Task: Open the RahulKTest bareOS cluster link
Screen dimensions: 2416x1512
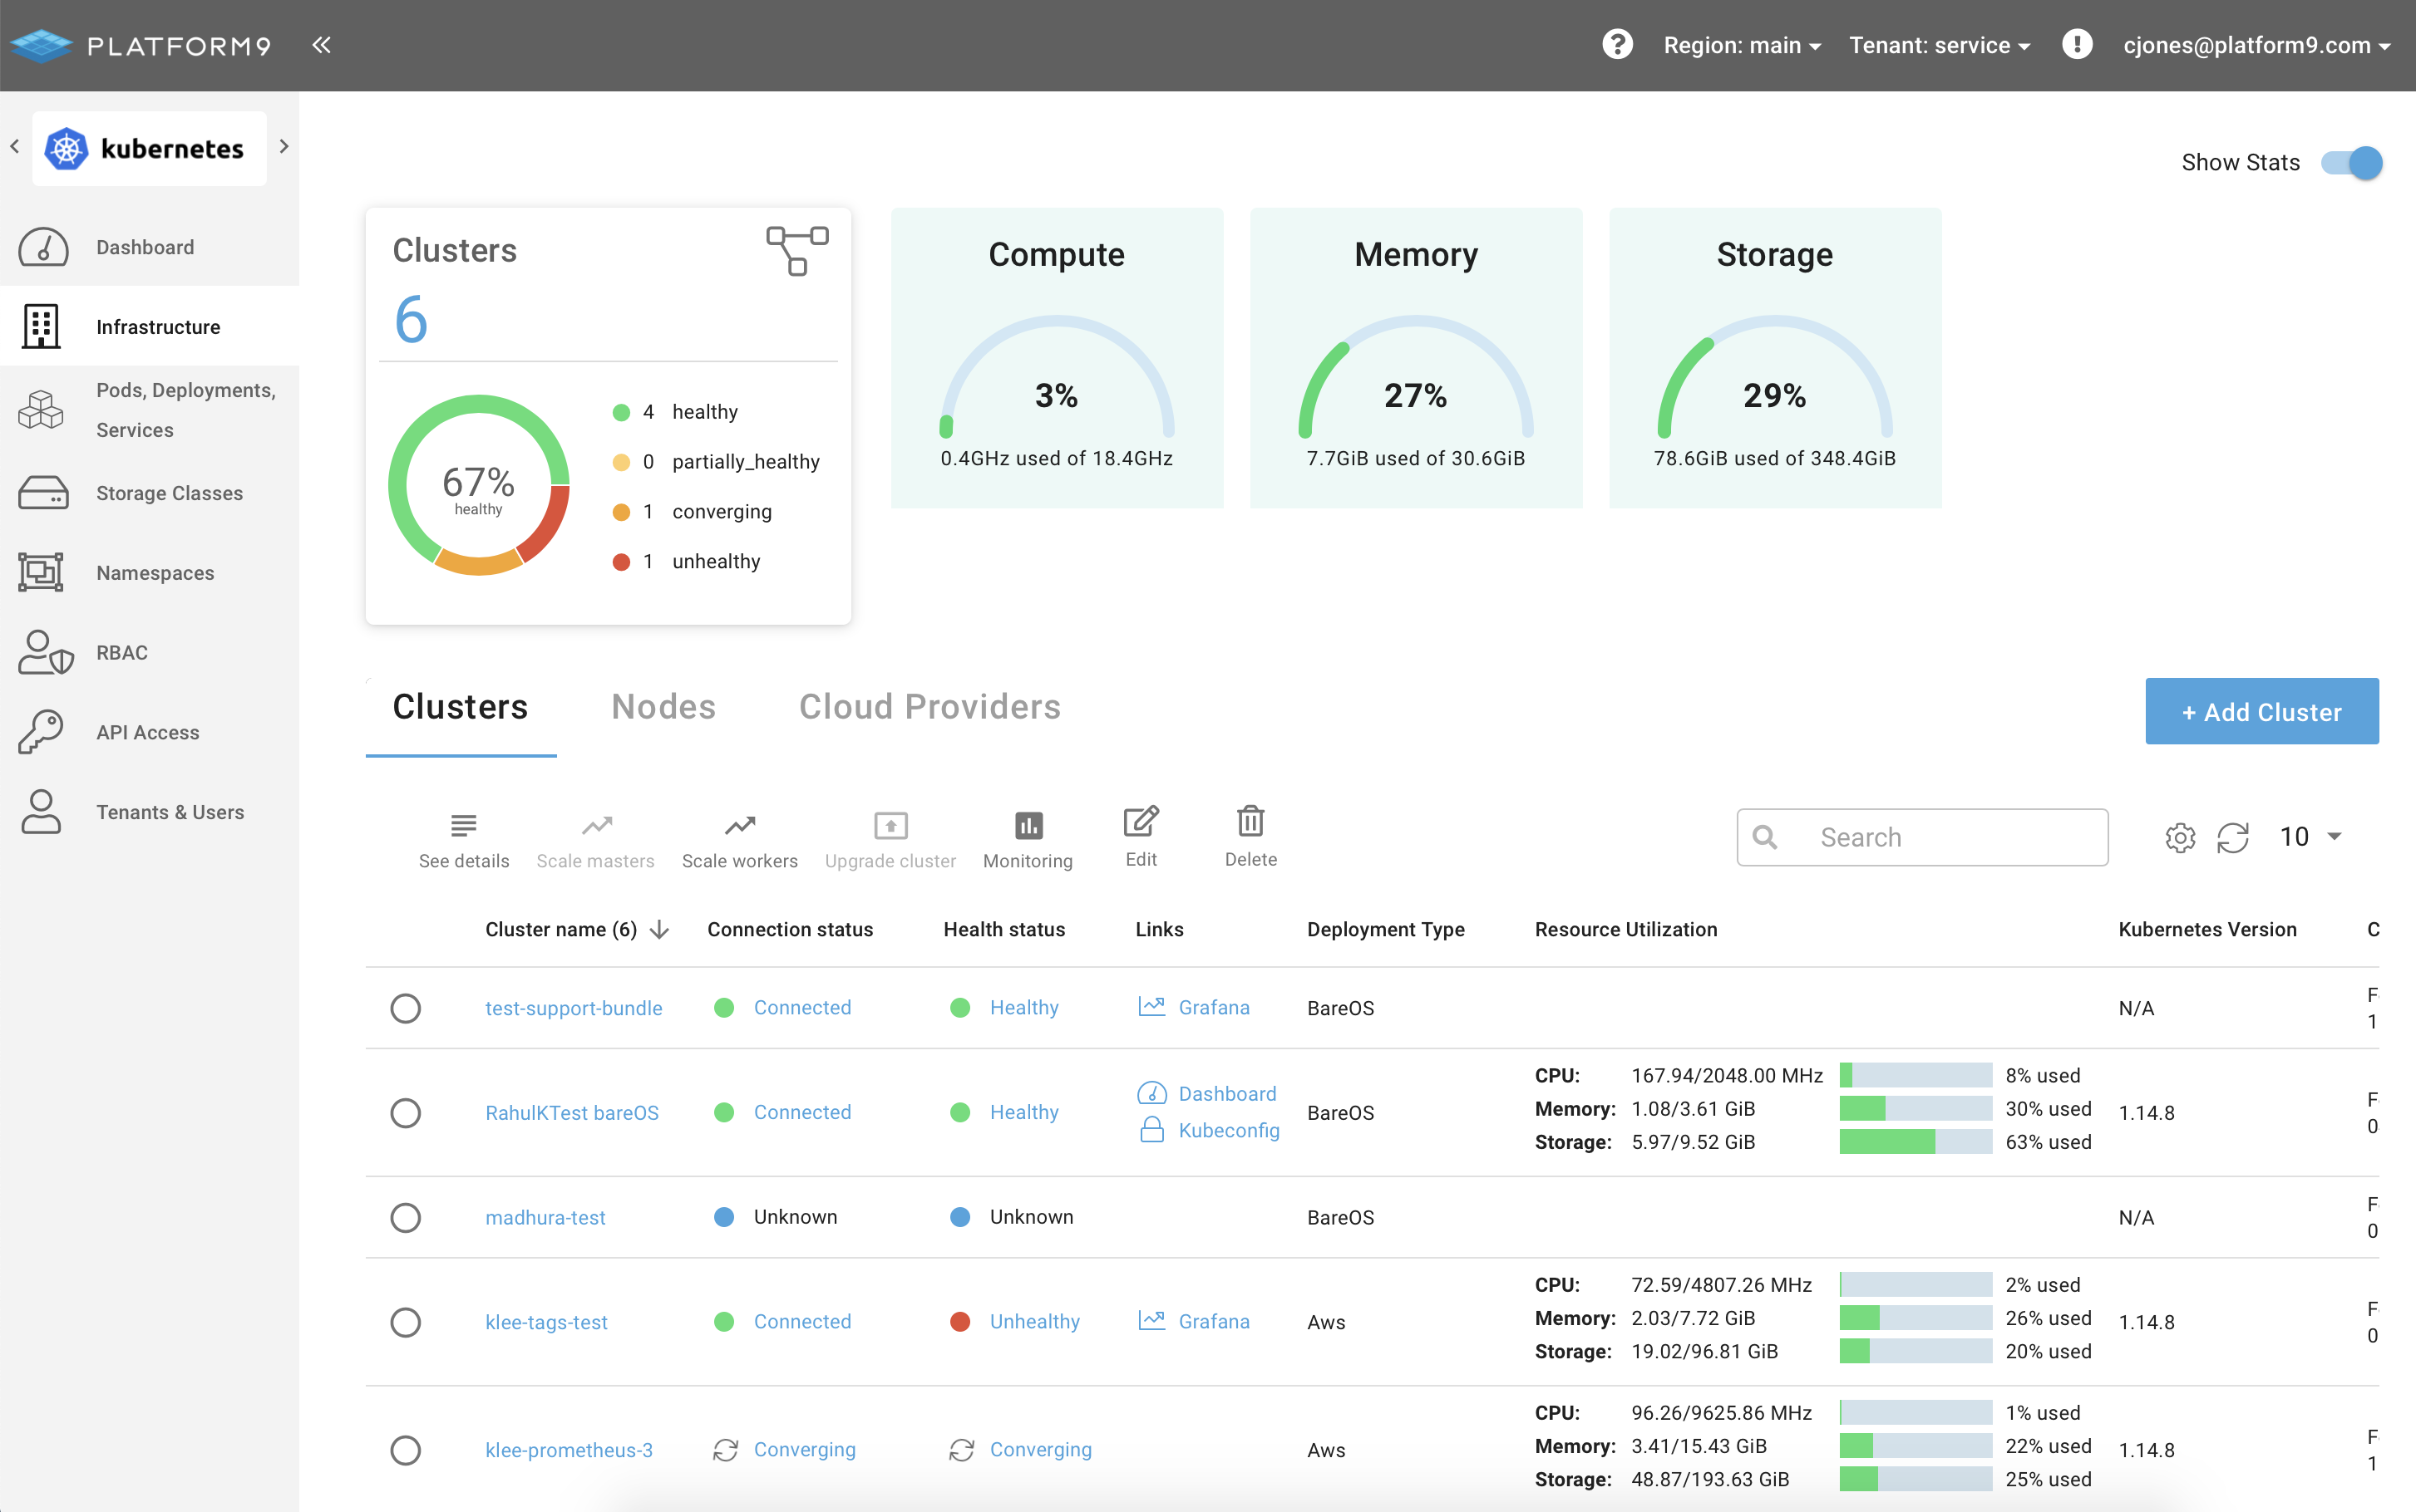Action: click(571, 1112)
